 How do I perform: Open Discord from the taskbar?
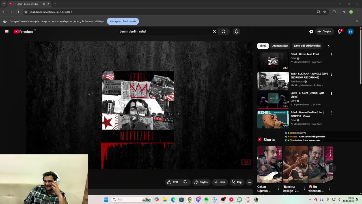[198, 199]
